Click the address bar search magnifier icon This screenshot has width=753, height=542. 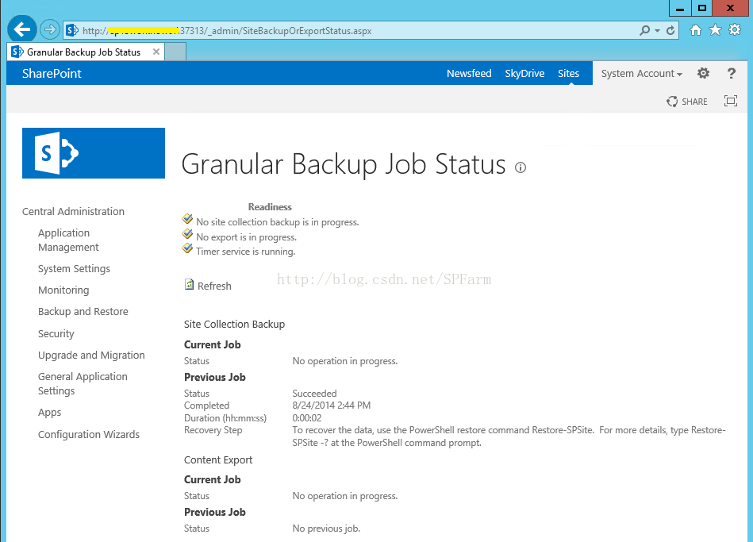(644, 30)
